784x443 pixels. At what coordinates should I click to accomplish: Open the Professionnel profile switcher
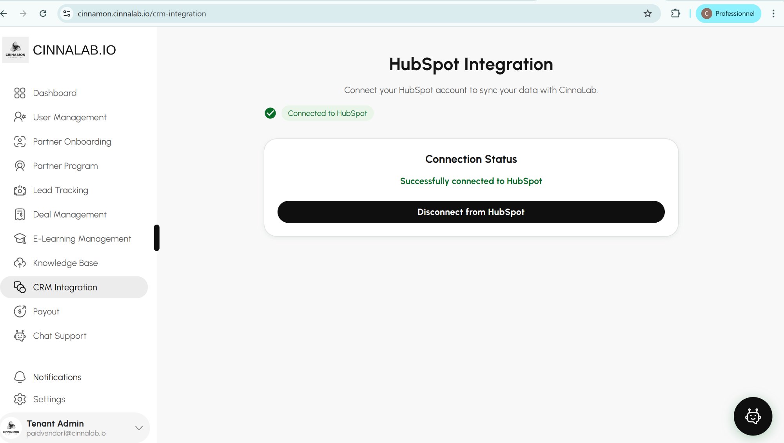(x=728, y=14)
